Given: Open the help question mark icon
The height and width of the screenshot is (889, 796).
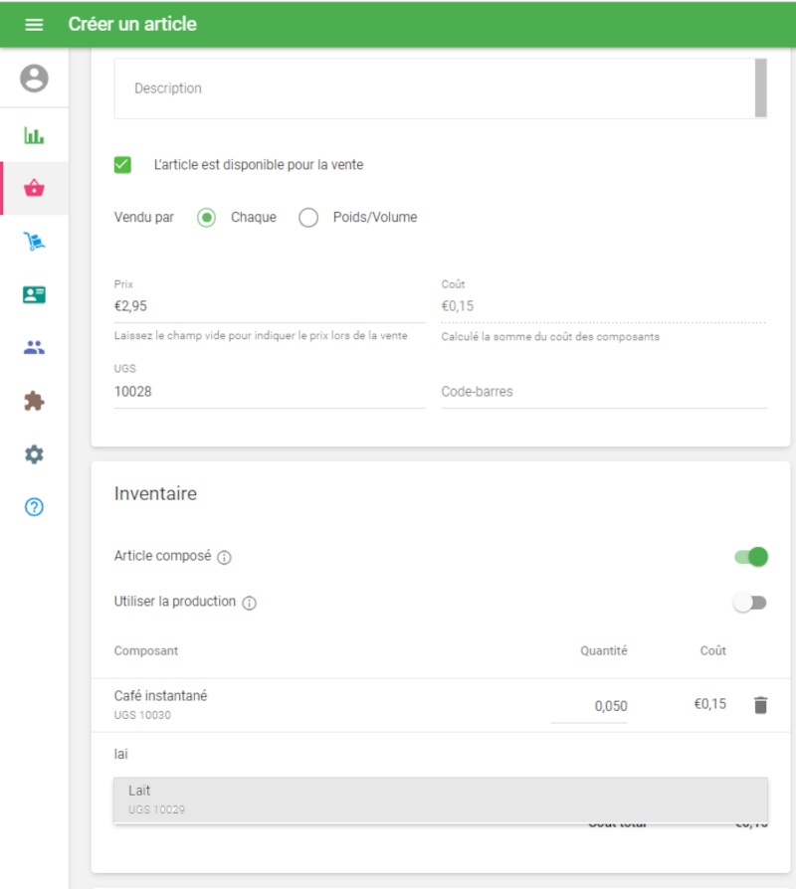Looking at the screenshot, I should pos(34,507).
